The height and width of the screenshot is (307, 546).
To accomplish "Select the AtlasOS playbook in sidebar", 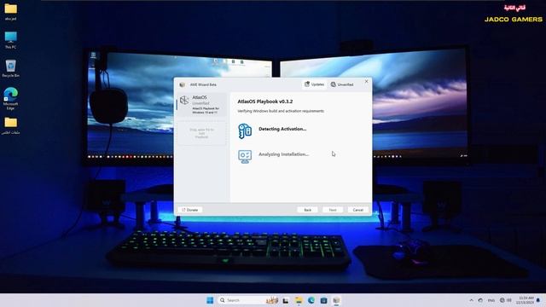I will coord(202,104).
